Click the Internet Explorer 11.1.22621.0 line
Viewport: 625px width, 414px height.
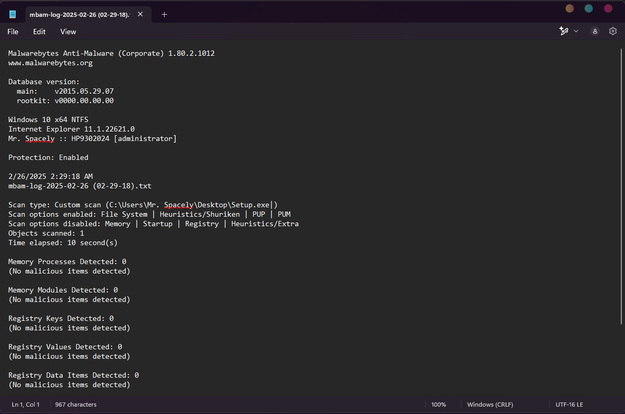[72, 129]
